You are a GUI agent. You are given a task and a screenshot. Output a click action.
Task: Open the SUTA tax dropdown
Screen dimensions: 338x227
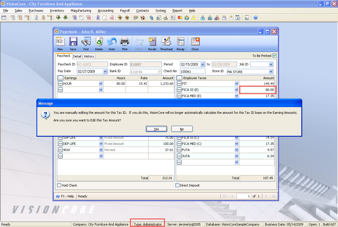(237, 156)
